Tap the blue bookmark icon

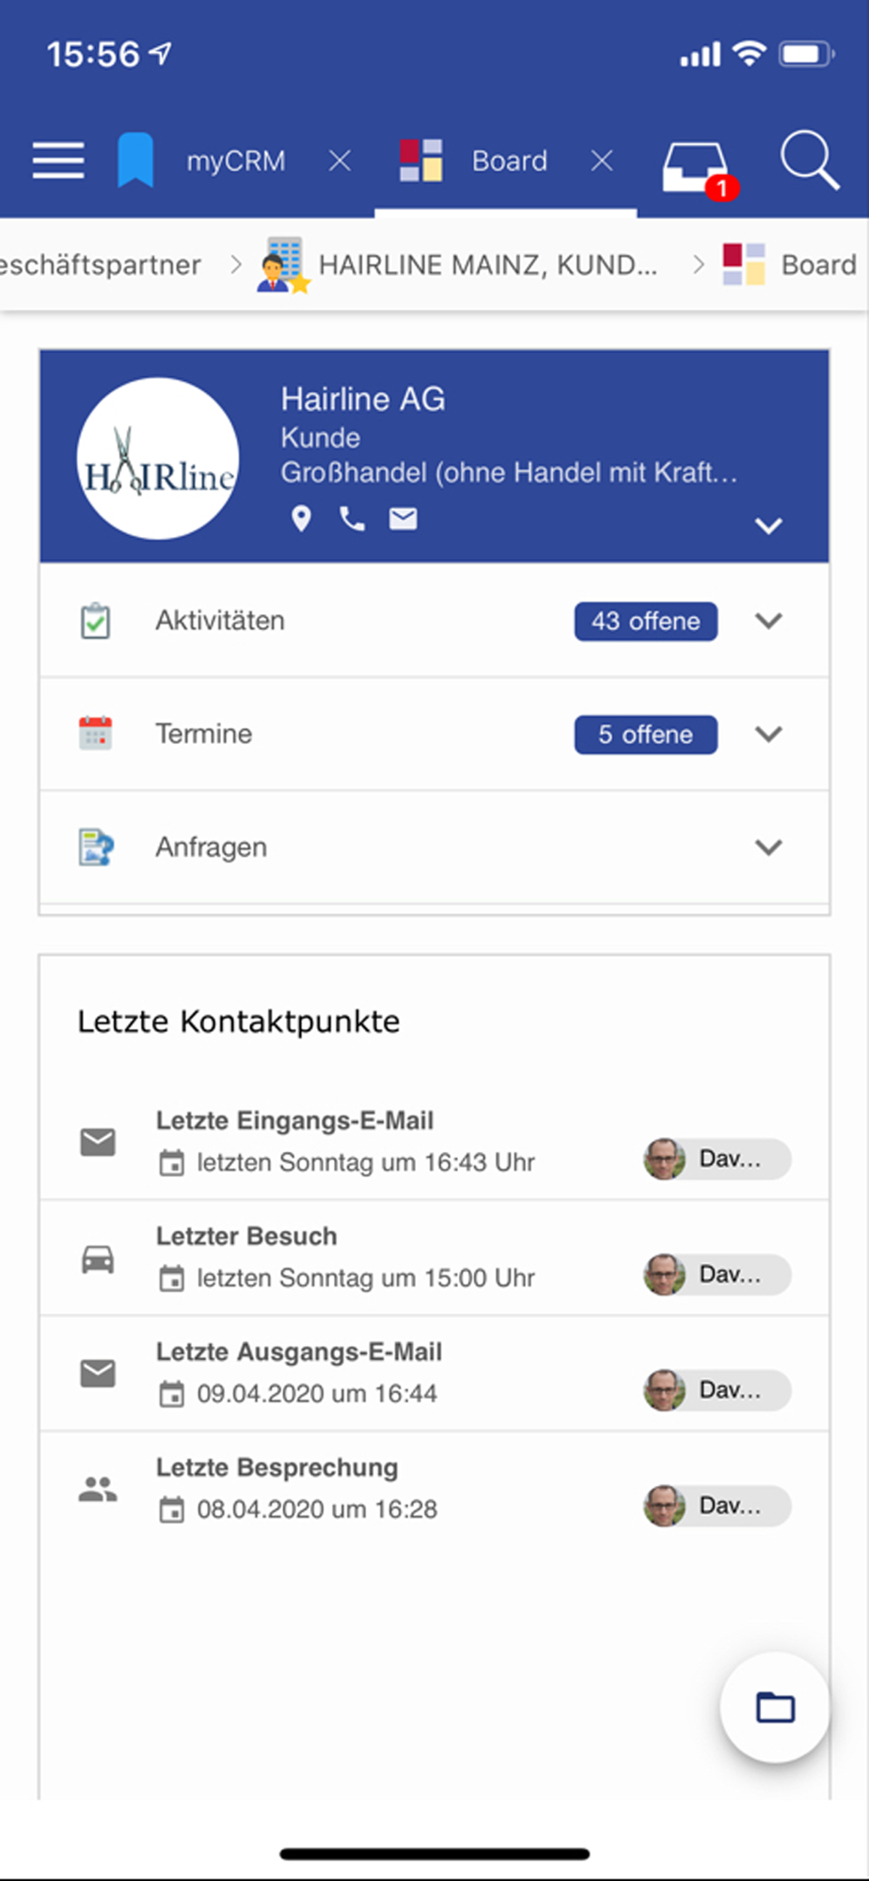click(135, 160)
